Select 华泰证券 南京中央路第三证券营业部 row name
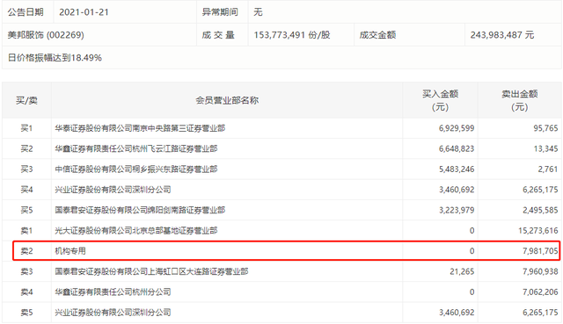563x324 pixels. (140, 128)
